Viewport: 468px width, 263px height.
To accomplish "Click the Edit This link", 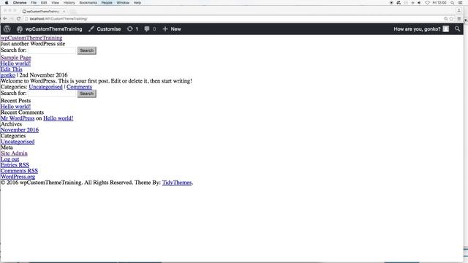I will (x=12, y=69).
